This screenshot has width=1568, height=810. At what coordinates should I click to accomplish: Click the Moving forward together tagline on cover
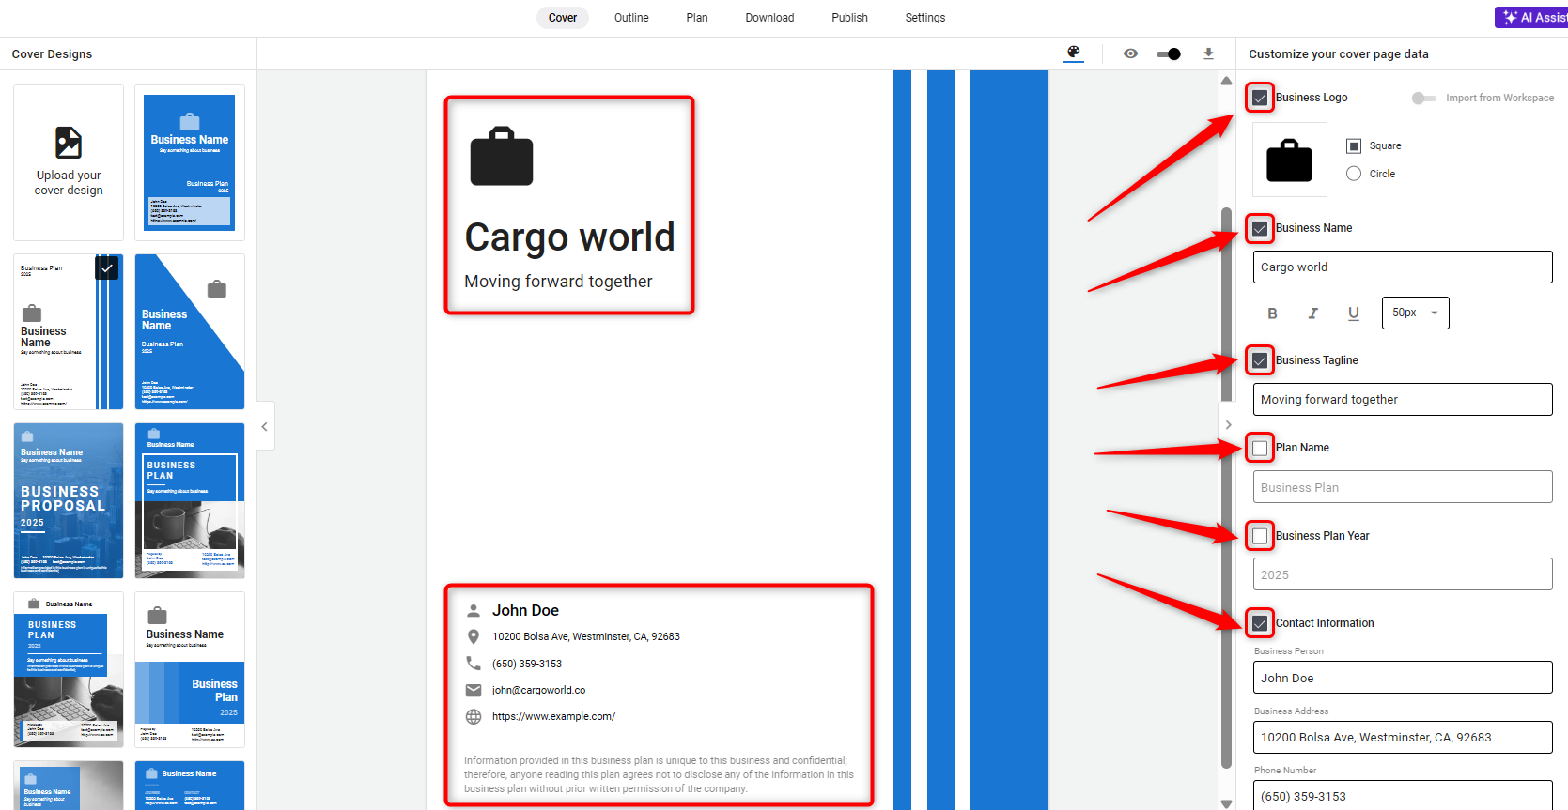(558, 282)
